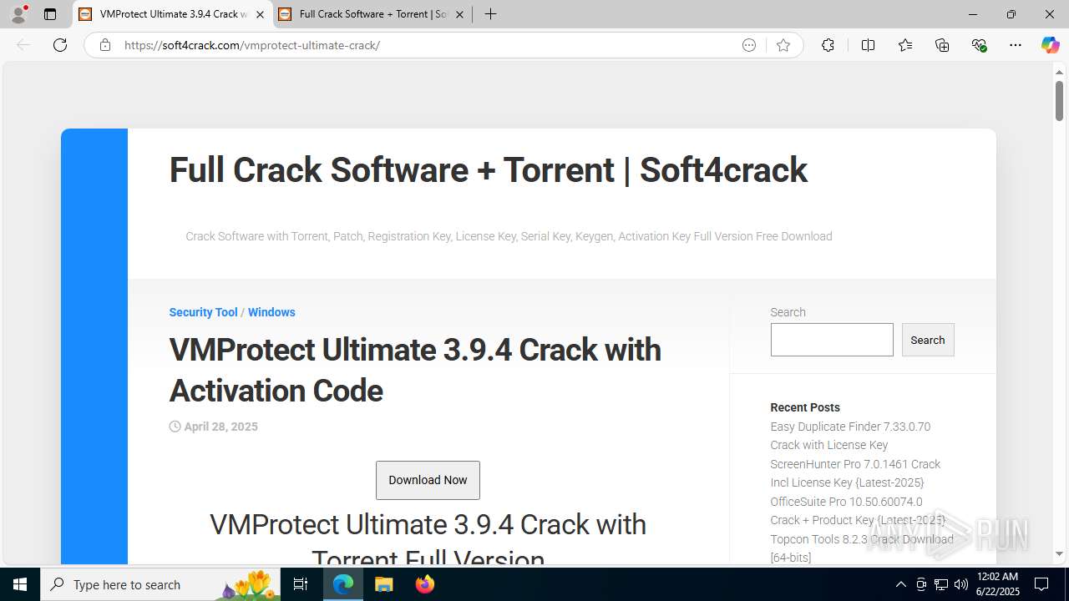
Task: Show hidden system tray icons
Action: (x=900, y=584)
